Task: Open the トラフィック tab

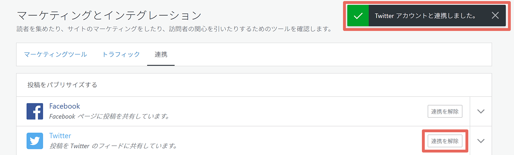Action: pos(121,54)
